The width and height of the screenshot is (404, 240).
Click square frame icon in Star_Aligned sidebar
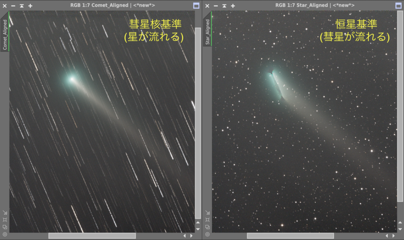208,220
